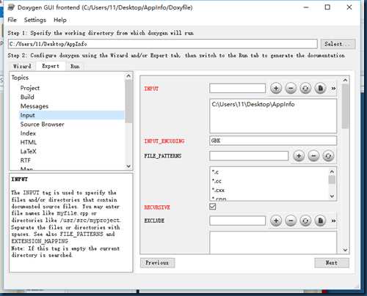Switch to the Run tab
This screenshot has width=367, height=296.
[x=75, y=66]
